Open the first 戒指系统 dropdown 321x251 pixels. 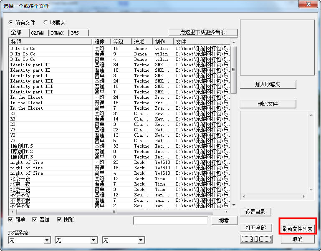47,240
